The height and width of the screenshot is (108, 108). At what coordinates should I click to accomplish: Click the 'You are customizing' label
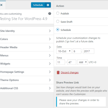click(11, 14)
